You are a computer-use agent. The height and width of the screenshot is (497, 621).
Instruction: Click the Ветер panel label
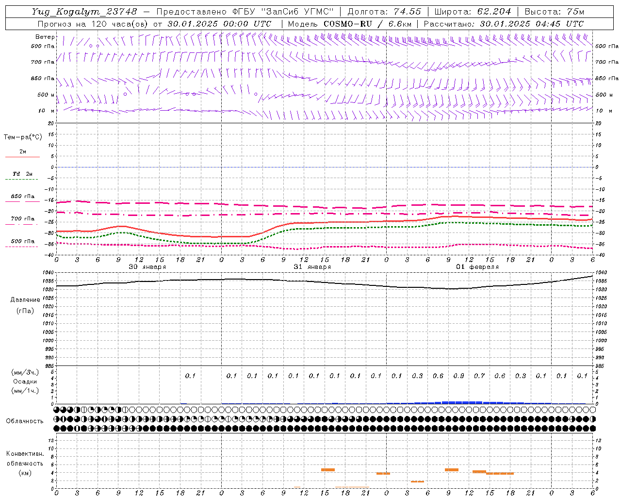[x=45, y=37]
